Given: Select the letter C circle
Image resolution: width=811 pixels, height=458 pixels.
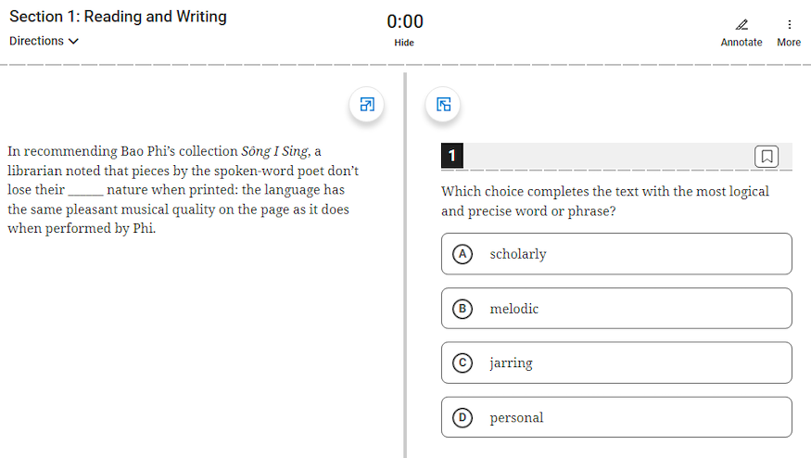Looking at the screenshot, I should (462, 363).
